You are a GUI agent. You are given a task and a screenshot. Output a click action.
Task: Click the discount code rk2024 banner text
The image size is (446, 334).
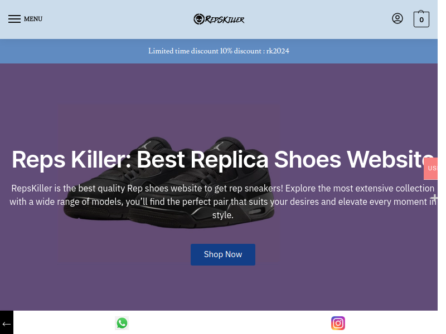tap(219, 51)
